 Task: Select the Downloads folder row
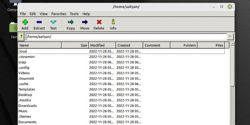(121, 106)
